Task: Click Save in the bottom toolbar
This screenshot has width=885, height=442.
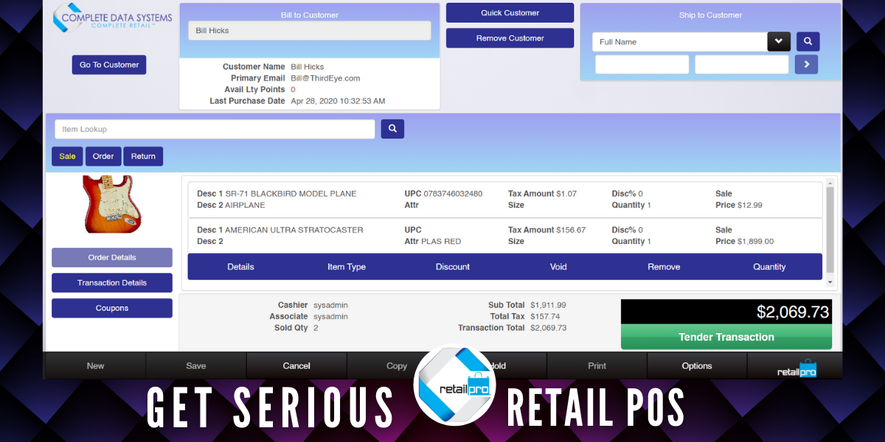Action: [196, 366]
